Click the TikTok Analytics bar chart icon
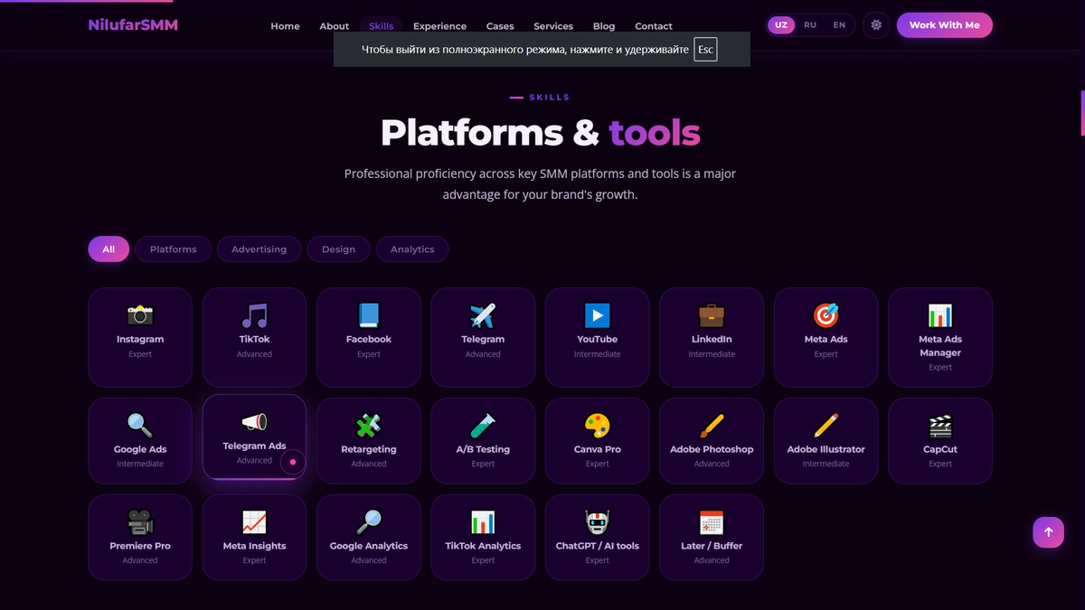Viewport: 1085px width, 610px height. point(483,522)
